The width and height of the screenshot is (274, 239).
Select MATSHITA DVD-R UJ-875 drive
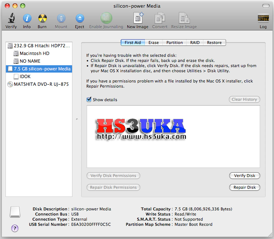click(x=39, y=84)
